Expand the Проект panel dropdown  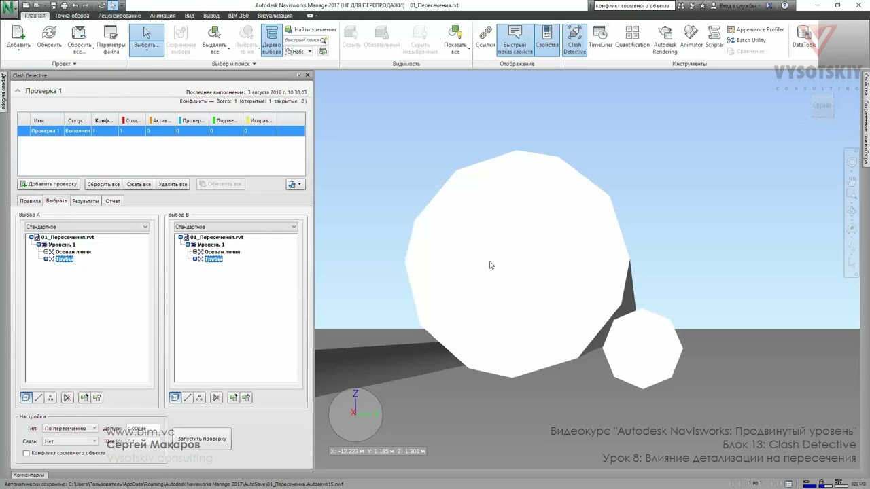coord(65,64)
